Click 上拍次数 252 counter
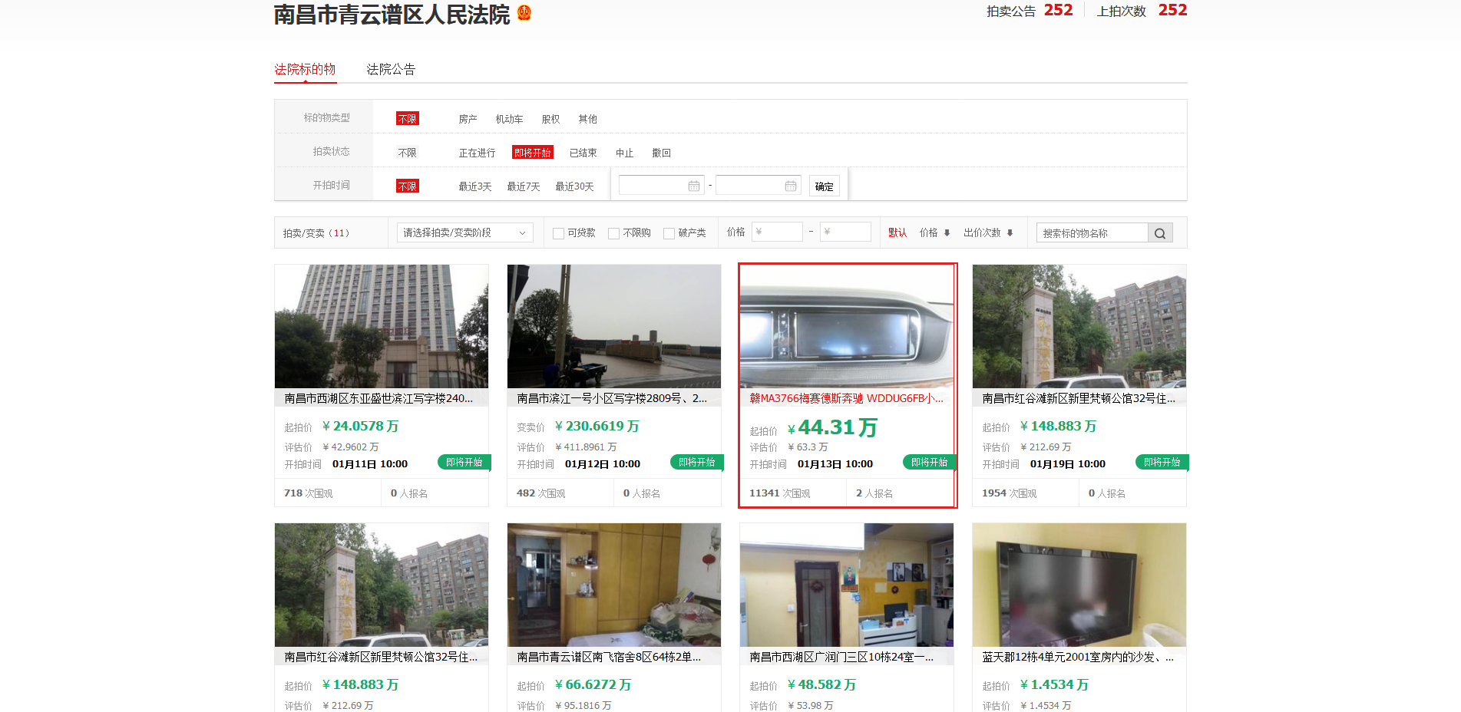The width and height of the screenshot is (1461, 712). [x=1142, y=11]
